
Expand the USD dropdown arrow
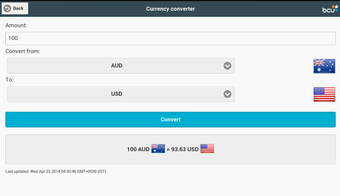point(227,94)
